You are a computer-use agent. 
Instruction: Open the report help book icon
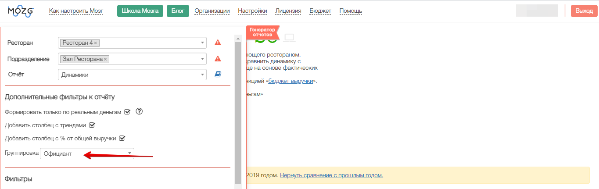coord(218,75)
